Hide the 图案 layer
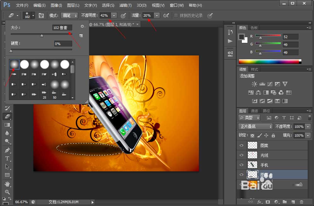Screen dimensions: 314x206 [241, 145]
